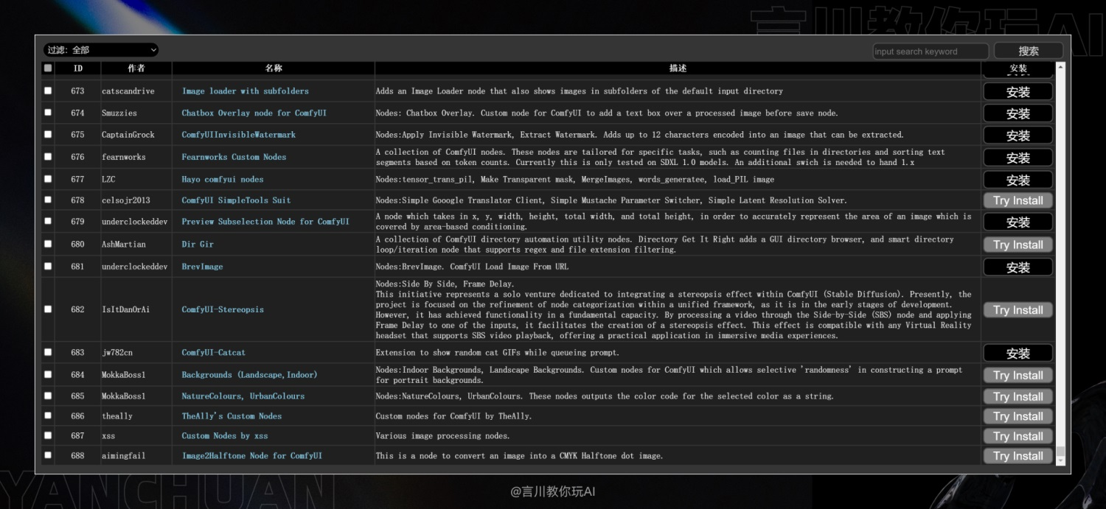Open the ComfyUIInvisibleWatermark link
The image size is (1106, 509).
coord(239,135)
